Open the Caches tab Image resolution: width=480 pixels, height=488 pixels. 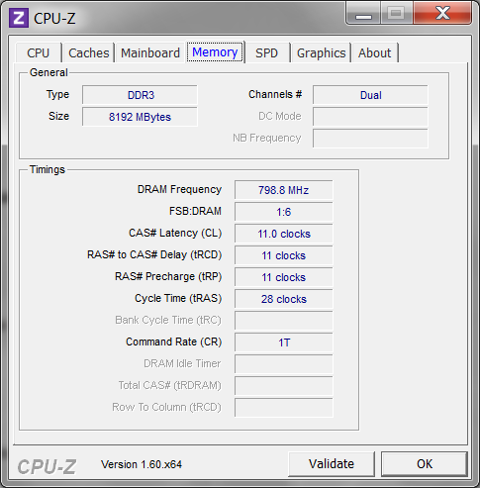pyautogui.click(x=88, y=52)
